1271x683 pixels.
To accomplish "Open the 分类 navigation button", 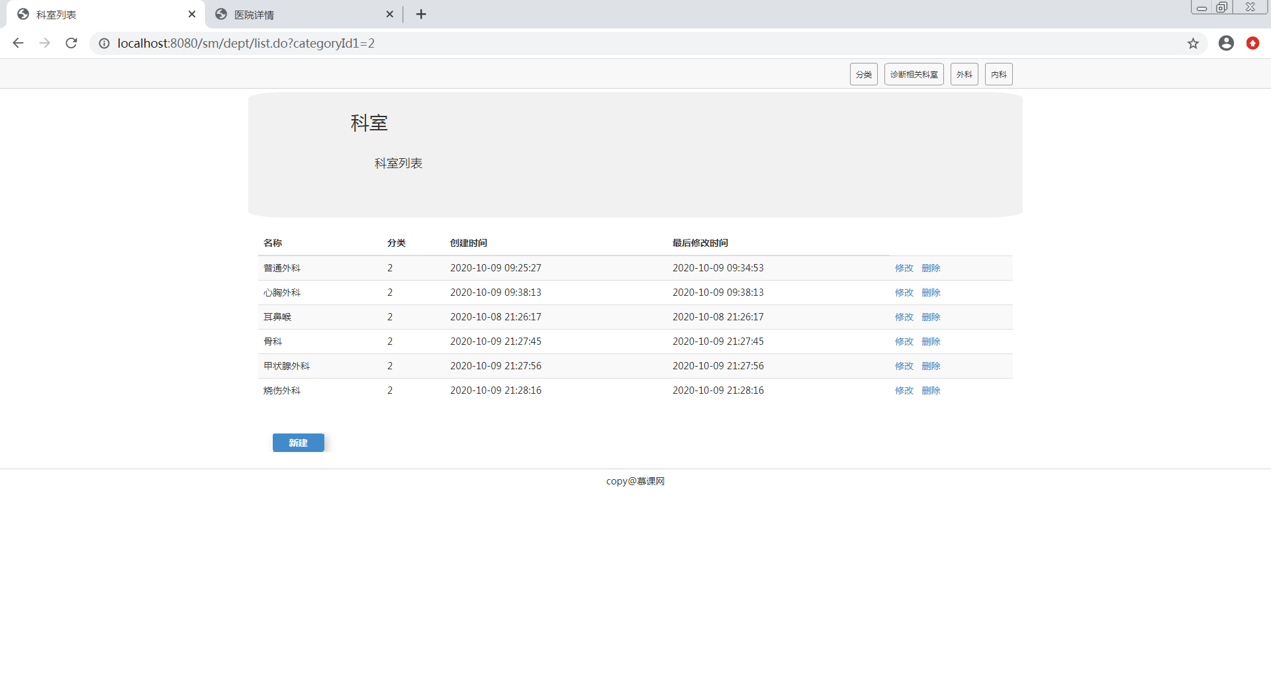I will [864, 74].
